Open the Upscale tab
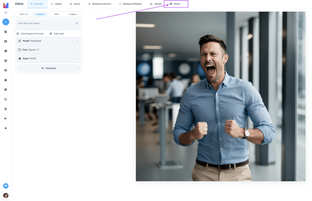This screenshot has height=201, width=312. tap(156, 4)
